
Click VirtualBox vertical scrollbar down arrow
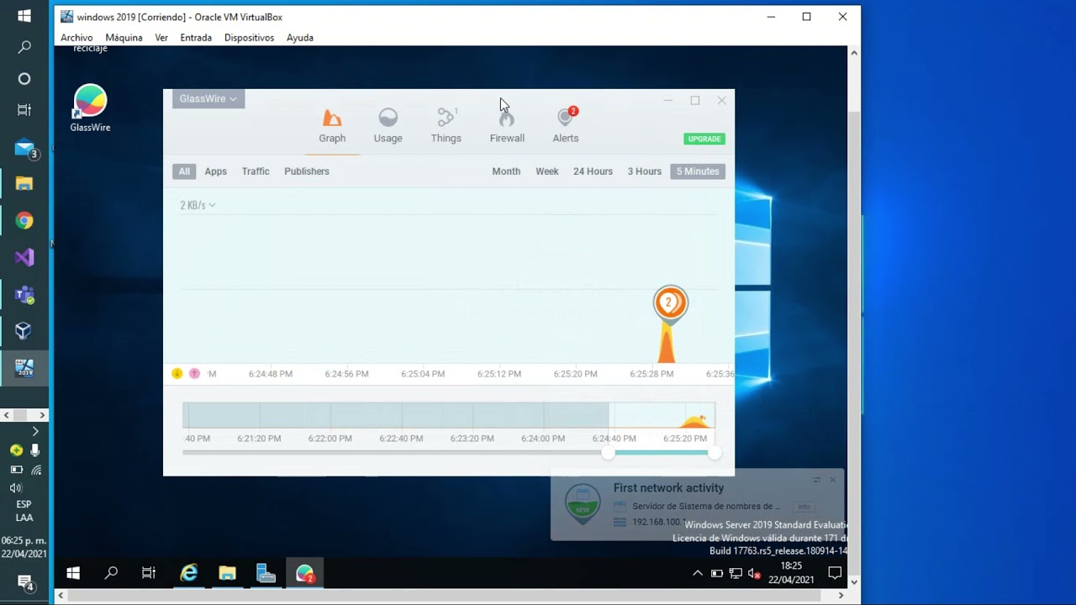[854, 581]
